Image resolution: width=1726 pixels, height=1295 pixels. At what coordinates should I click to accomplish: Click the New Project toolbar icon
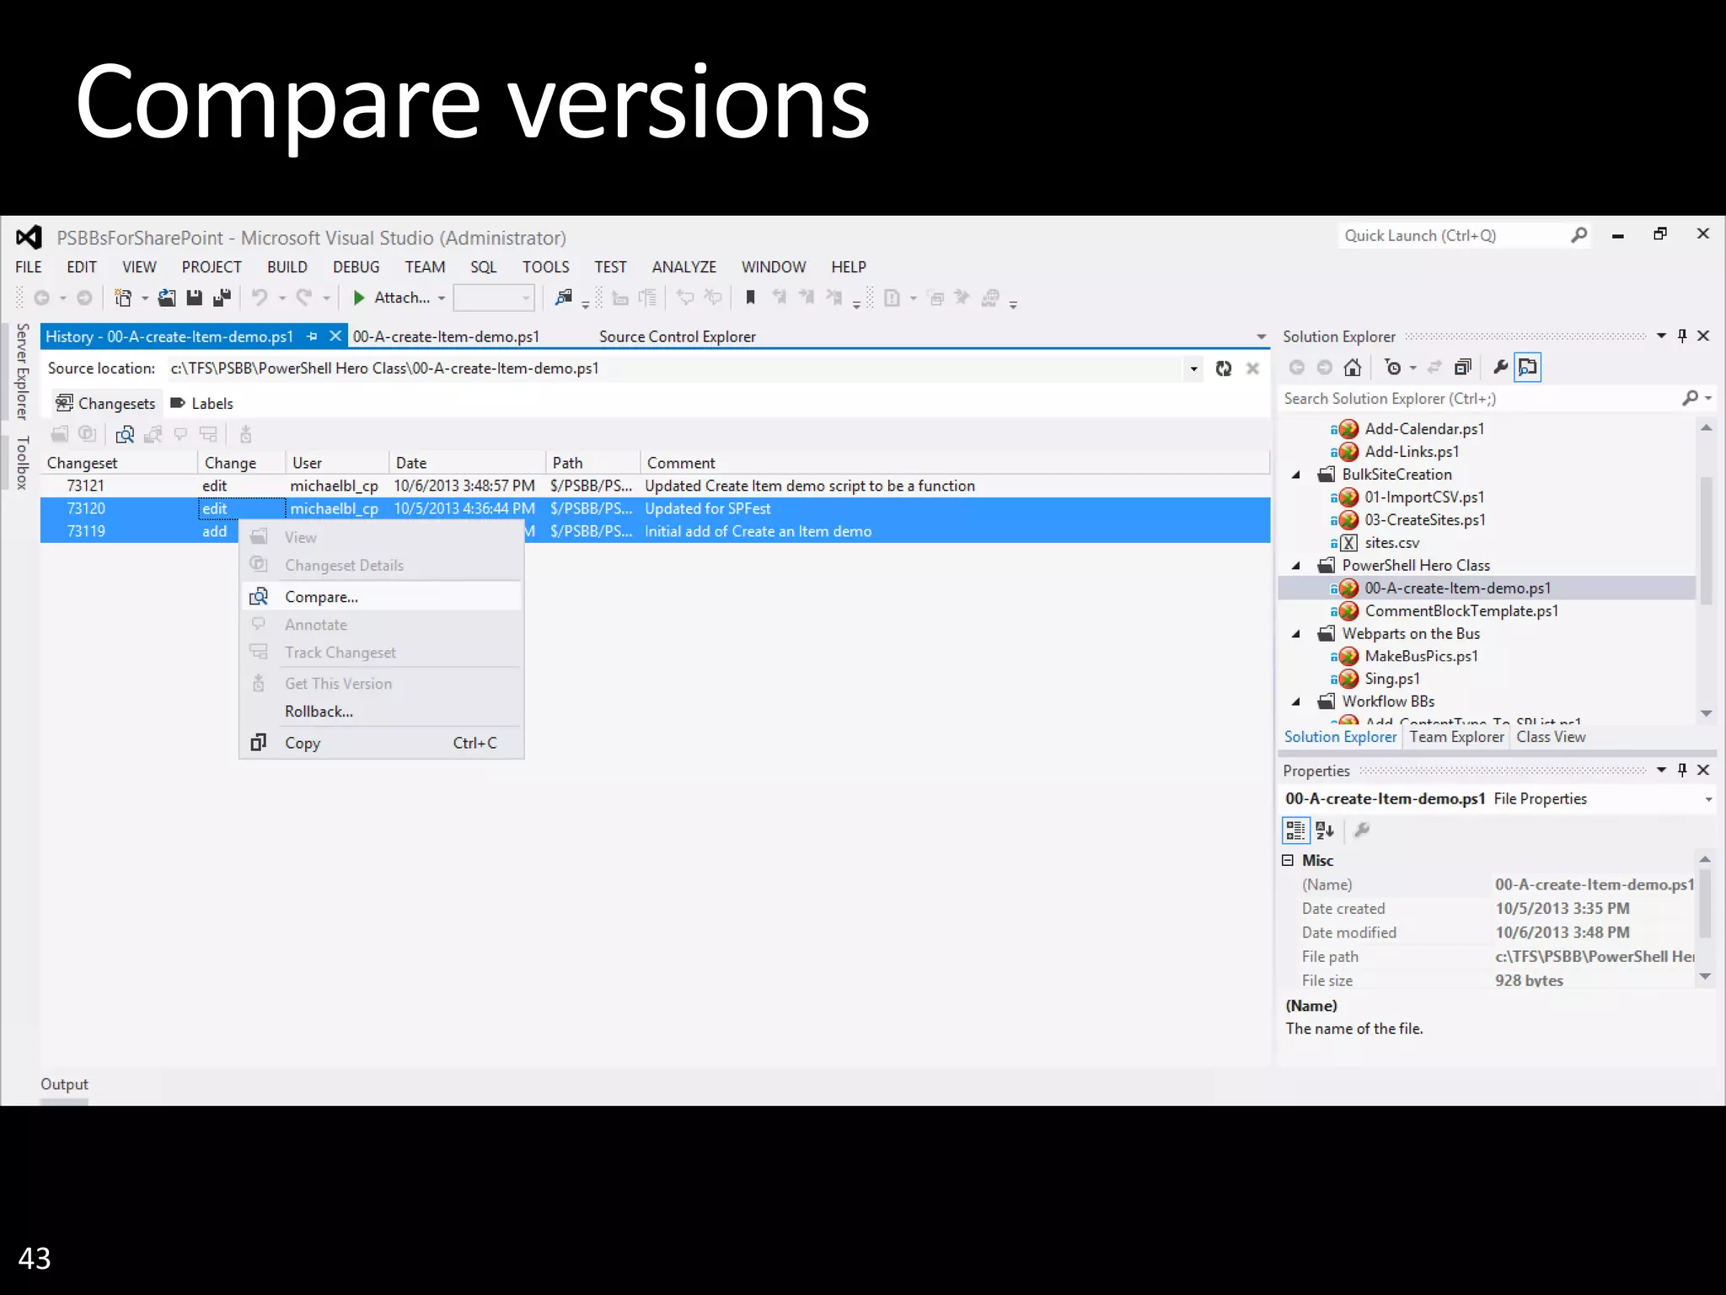(x=123, y=298)
